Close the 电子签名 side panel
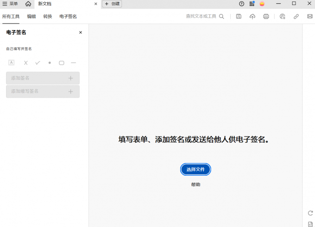The image size is (315, 227). point(81,32)
